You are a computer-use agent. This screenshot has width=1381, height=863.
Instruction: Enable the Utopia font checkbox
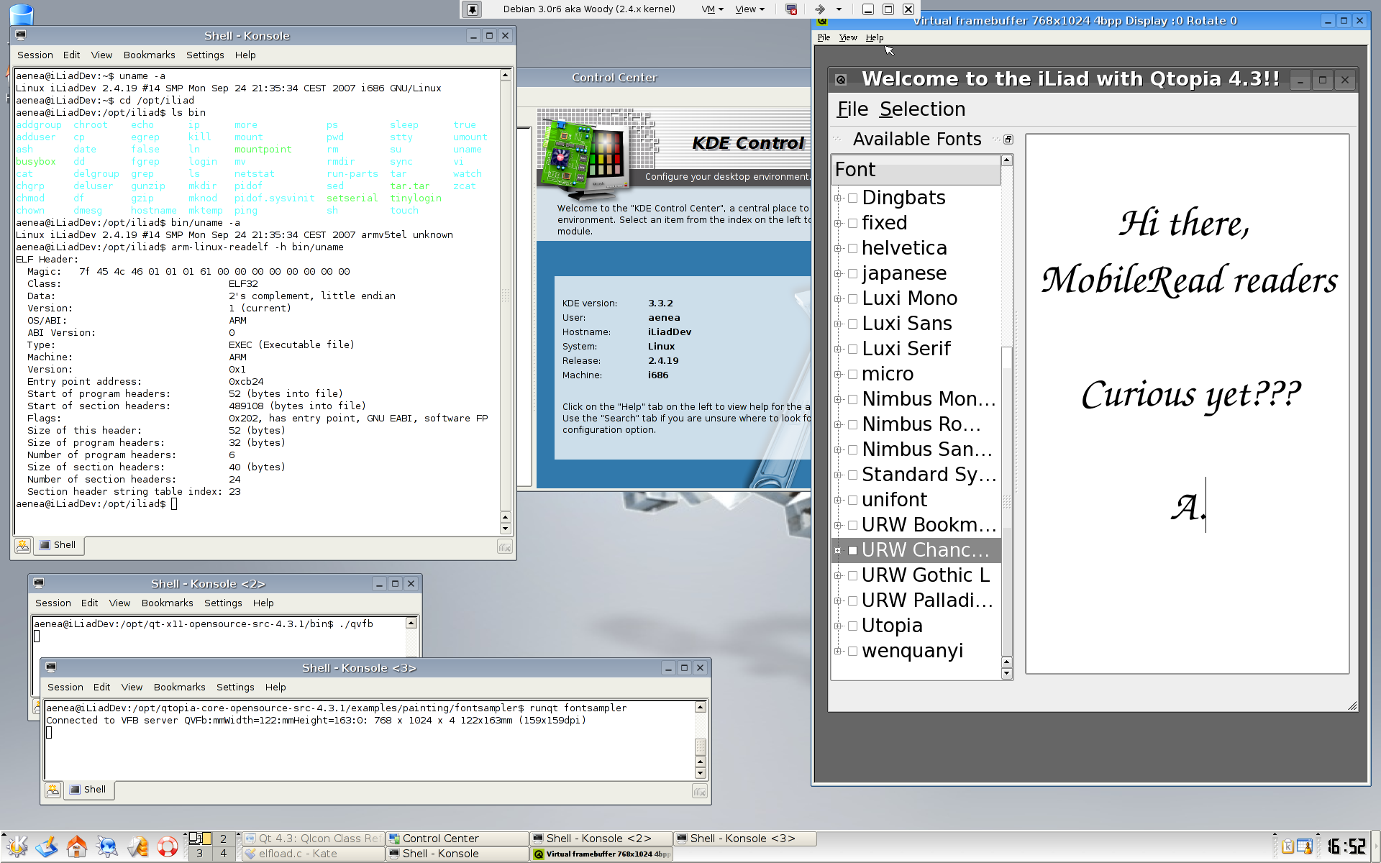(852, 626)
